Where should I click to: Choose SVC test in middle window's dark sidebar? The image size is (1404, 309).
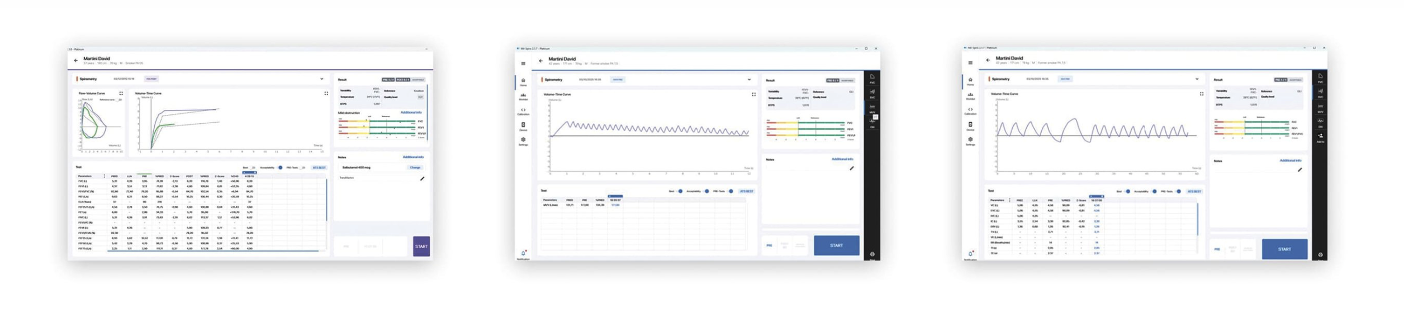point(872,94)
